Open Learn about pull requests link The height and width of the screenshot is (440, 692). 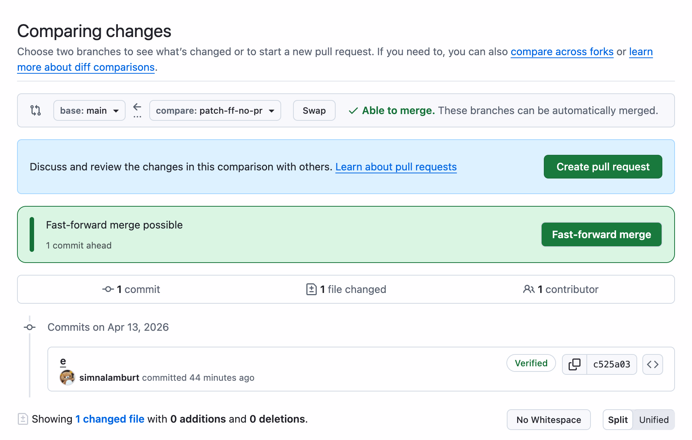(396, 167)
